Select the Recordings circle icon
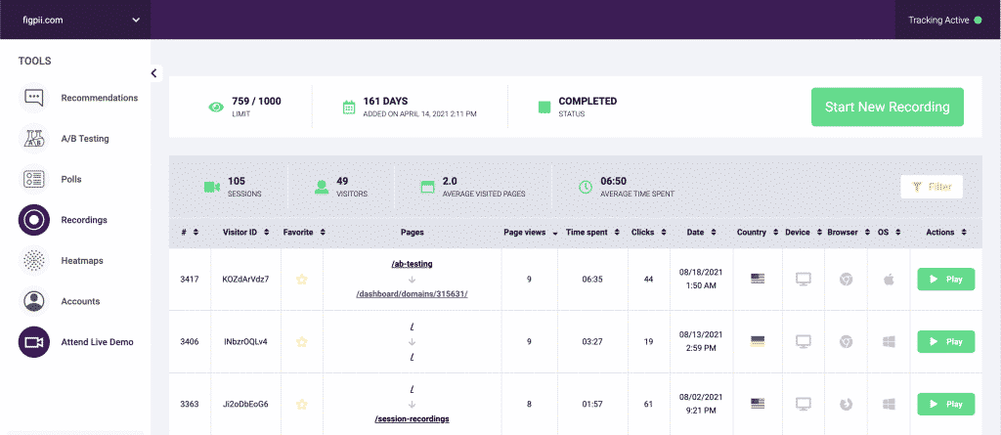The image size is (1001, 435). (x=34, y=220)
